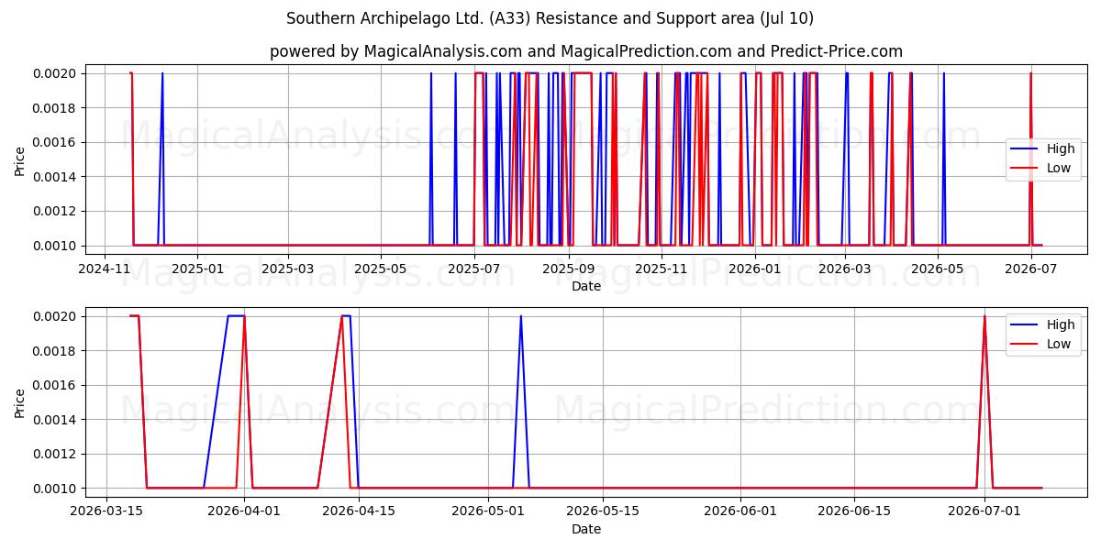Viewport: 1101px width, 550px height.
Task: Click 'Low' in the bottom chart legend
Action: (x=1059, y=344)
